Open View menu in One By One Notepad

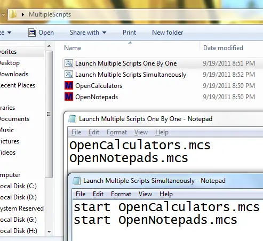pos(141,132)
